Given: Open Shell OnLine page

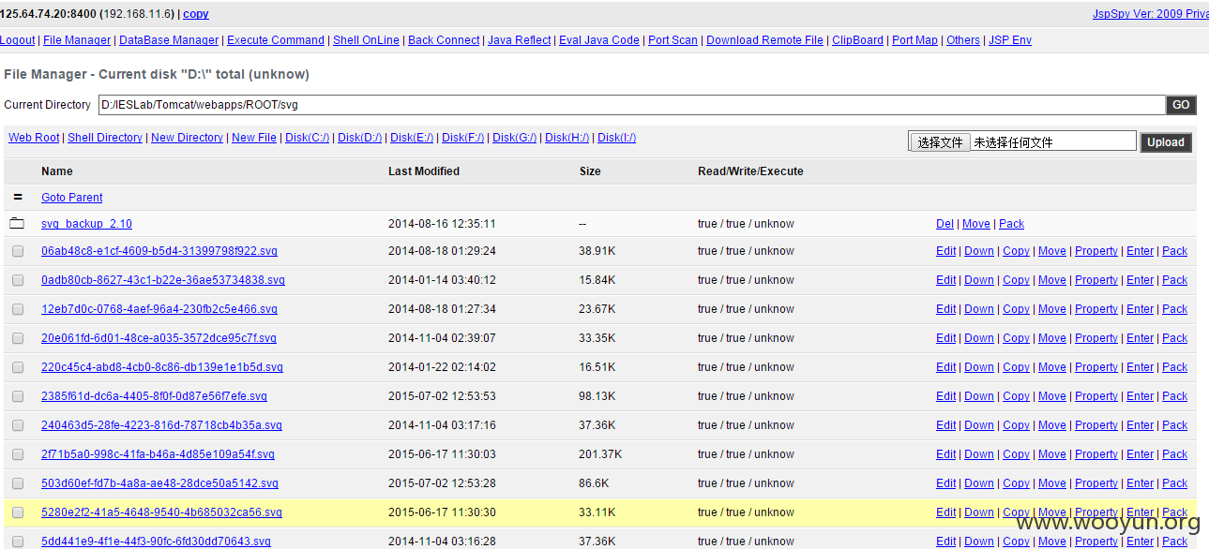Looking at the screenshot, I should pos(366,40).
